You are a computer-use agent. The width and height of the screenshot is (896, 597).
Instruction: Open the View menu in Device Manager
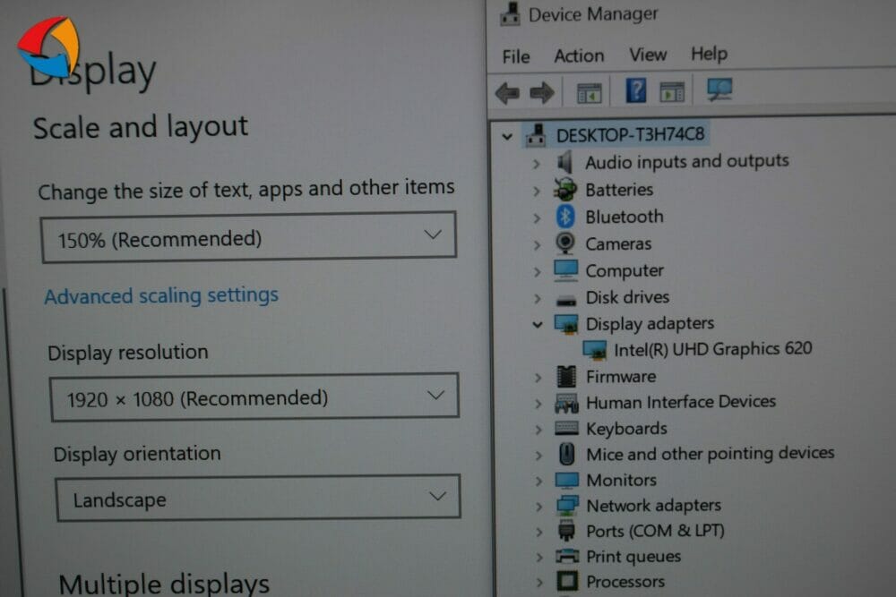point(648,55)
